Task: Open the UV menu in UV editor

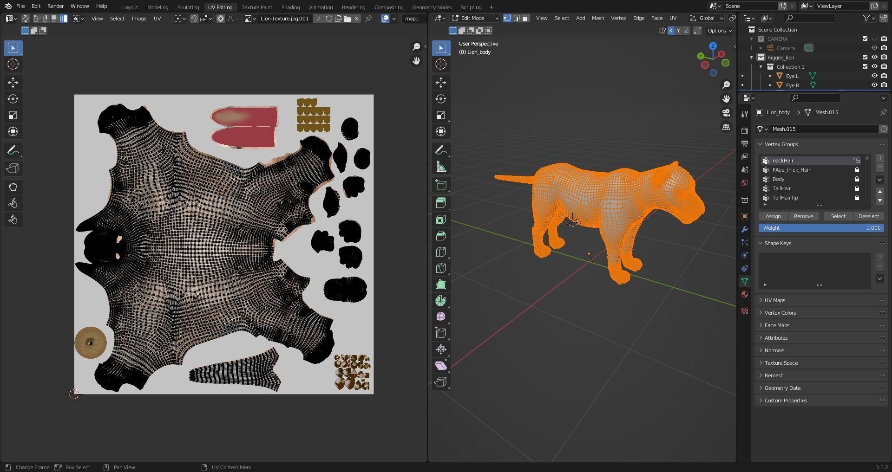Action: [157, 19]
